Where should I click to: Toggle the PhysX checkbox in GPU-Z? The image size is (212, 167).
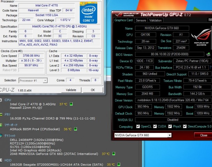click(170, 126)
